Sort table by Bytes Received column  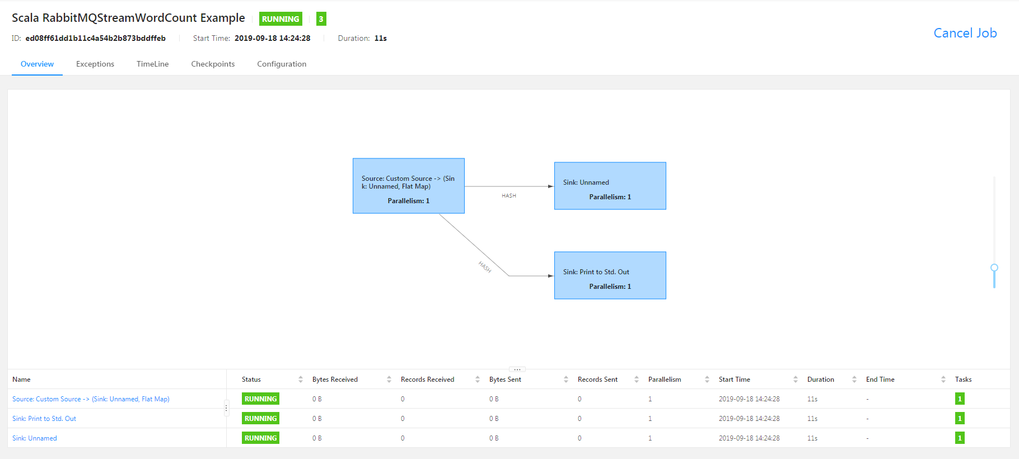click(x=335, y=380)
